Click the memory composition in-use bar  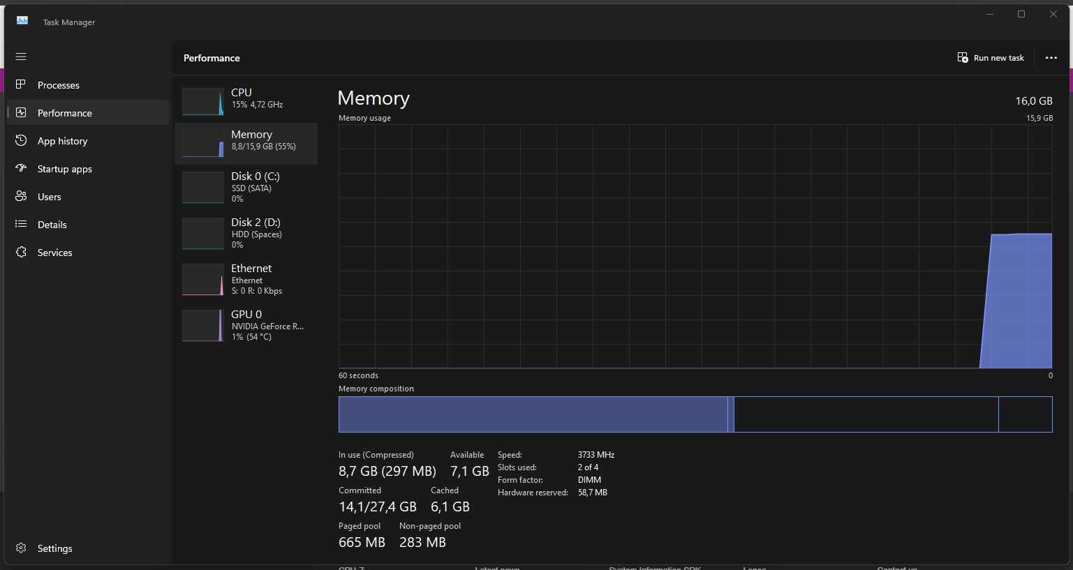[533, 414]
